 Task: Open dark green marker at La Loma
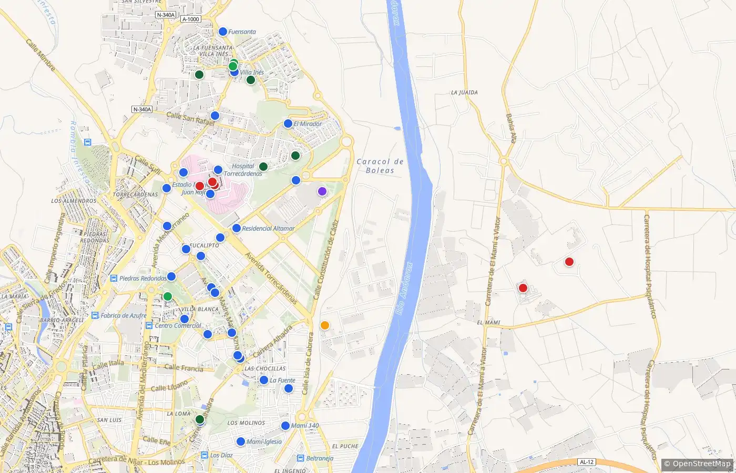coord(200,419)
